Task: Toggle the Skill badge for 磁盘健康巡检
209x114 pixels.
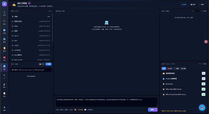Action: [x=204, y=73]
